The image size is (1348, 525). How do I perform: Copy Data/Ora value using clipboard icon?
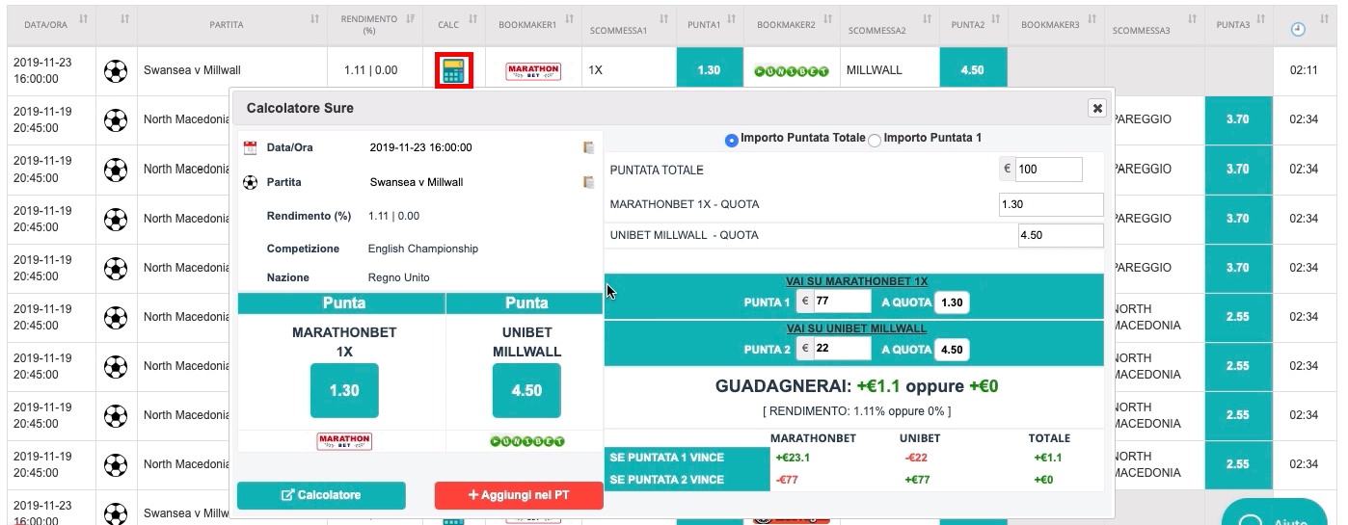[588, 147]
